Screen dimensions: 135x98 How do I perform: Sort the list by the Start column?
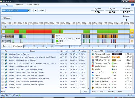62,51
